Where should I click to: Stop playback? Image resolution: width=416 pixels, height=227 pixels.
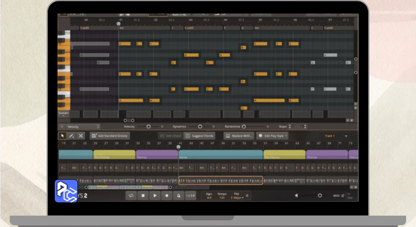tap(143, 196)
